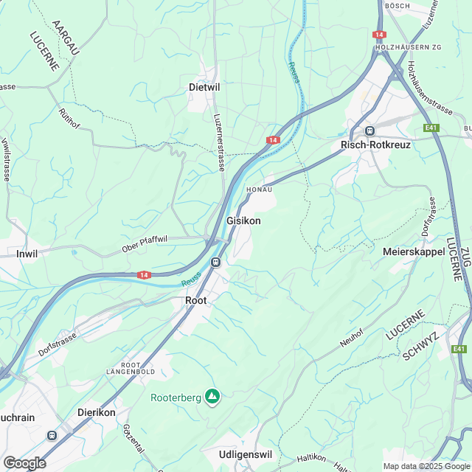Click the Gisikon place name
The height and width of the screenshot is (472, 472).
tap(243, 221)
